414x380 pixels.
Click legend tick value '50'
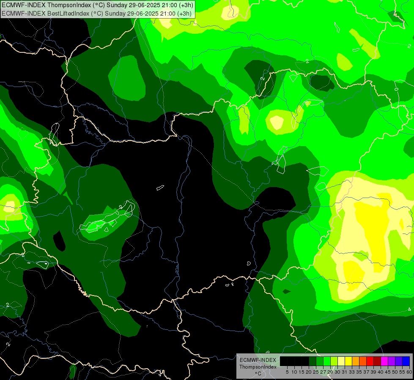pyautogui.click(x=395, y=372)
